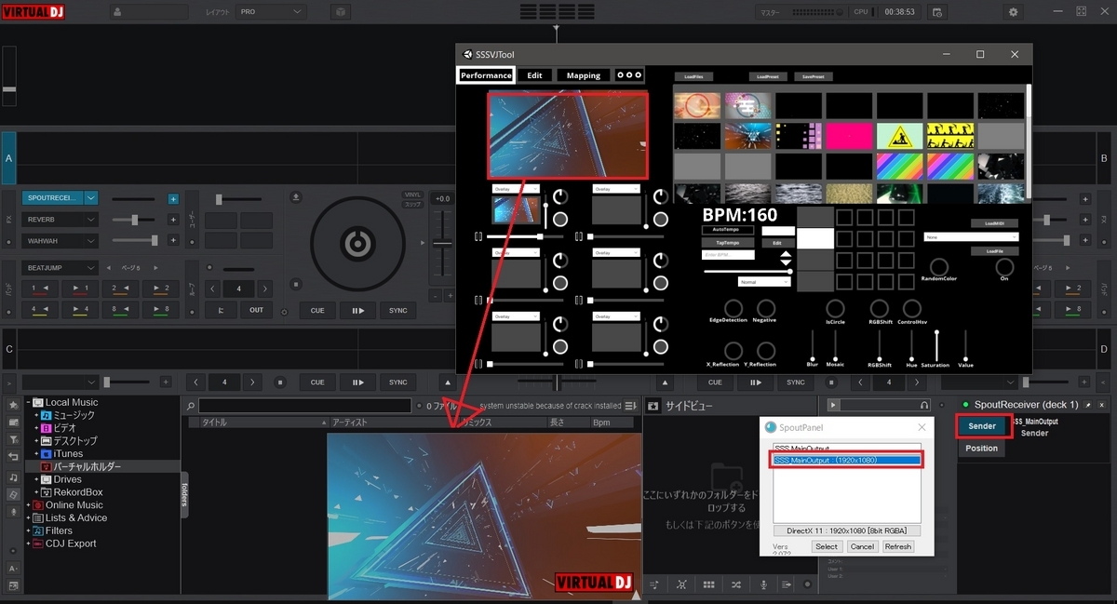
Task: Add an effect with the blue plus beside SPOUTRECEI
Action: 173,198
